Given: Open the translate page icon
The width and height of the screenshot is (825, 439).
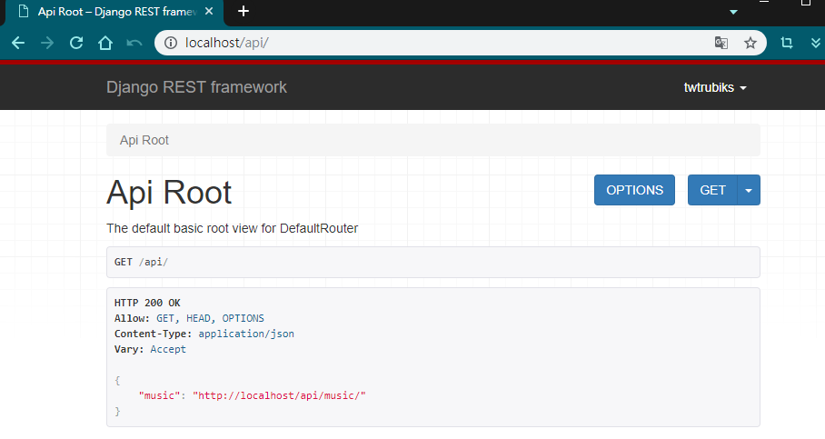Looking at the screenshot, I should click(x=721, y=43).
